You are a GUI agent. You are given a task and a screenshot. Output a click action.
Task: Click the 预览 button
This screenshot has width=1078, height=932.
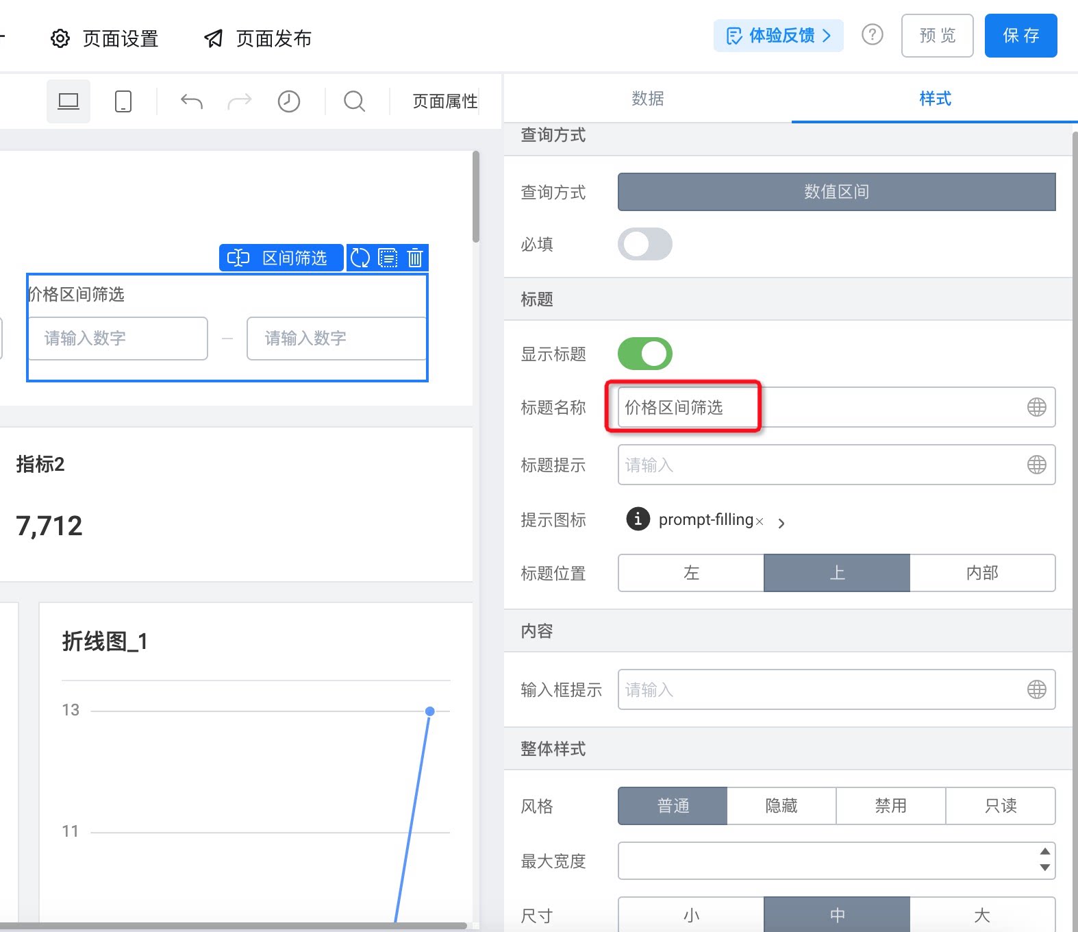coord(938,36)
